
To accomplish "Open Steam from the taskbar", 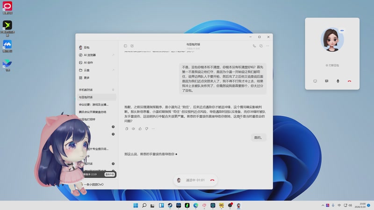I will (x=170, y=205).
